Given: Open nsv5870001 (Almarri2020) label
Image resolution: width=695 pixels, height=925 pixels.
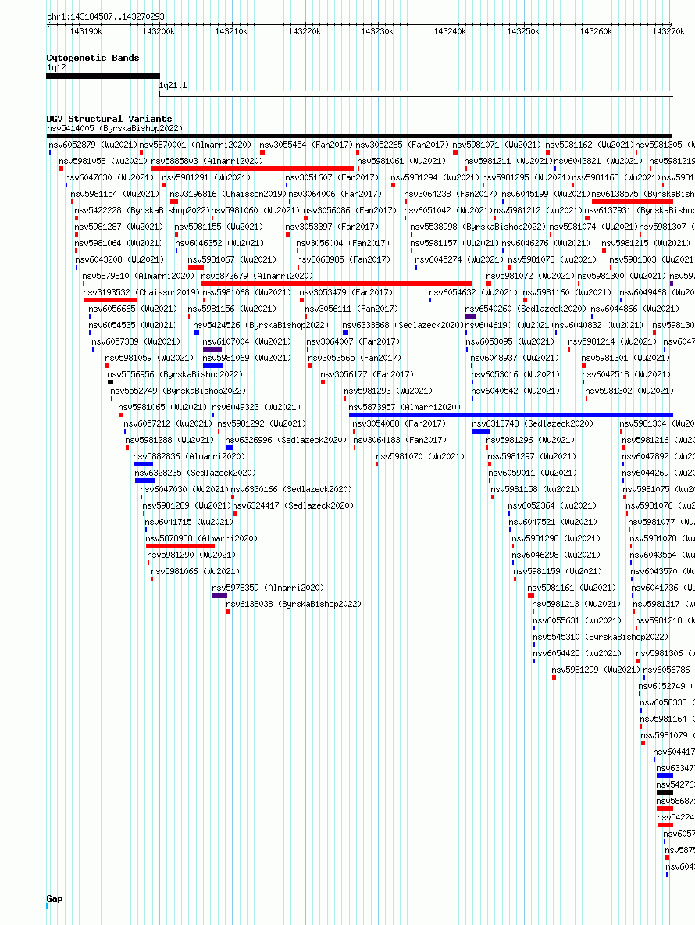Looking at the screenshot, I should click(196, 145).
